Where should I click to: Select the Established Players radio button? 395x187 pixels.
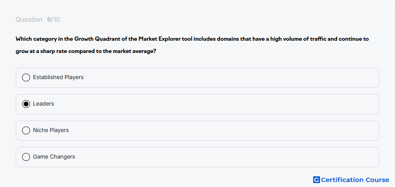pos(26,77)
